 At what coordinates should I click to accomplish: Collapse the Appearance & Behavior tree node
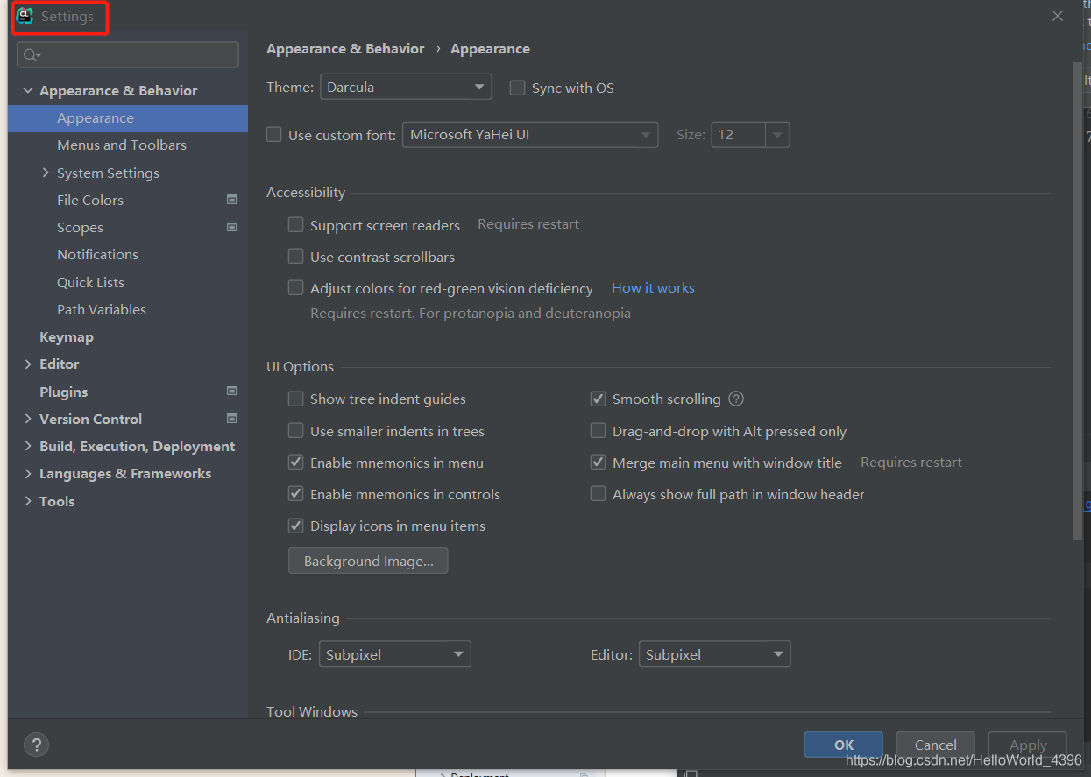tap(28, 90)
